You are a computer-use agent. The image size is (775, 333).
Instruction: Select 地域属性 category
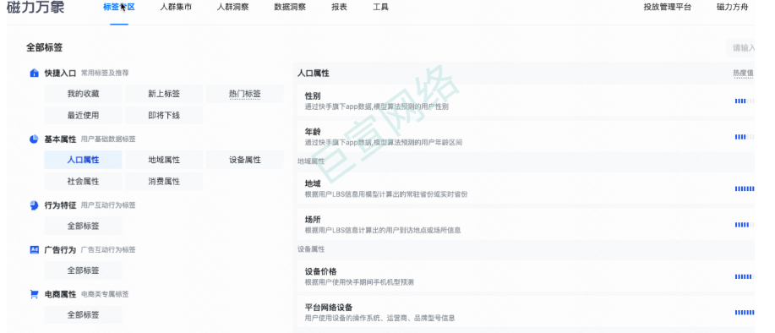pyautogui.click(x=164, y=160)
